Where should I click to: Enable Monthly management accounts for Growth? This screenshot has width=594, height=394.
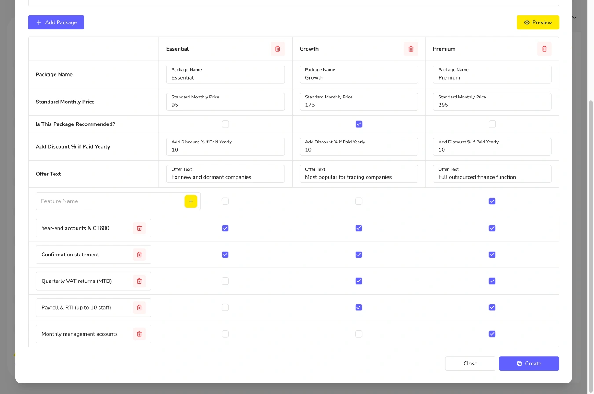pos(359,334)
